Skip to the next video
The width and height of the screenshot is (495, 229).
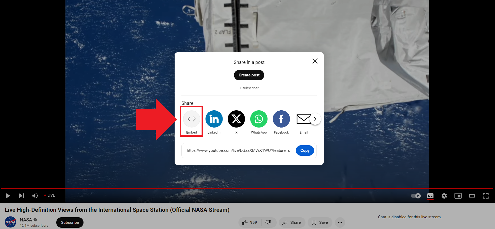[x=21, y=196]
